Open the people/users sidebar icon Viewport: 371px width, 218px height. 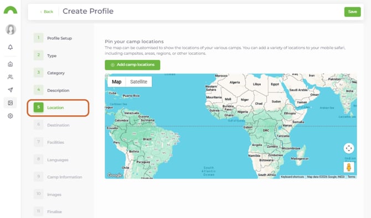(11, 77)
